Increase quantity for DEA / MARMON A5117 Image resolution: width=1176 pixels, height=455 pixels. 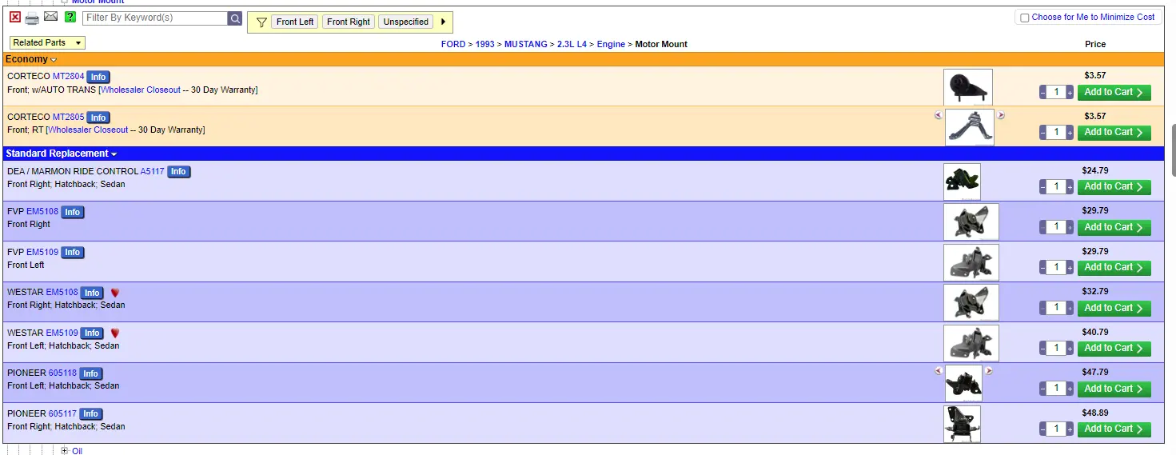(x=1070, y=187)
